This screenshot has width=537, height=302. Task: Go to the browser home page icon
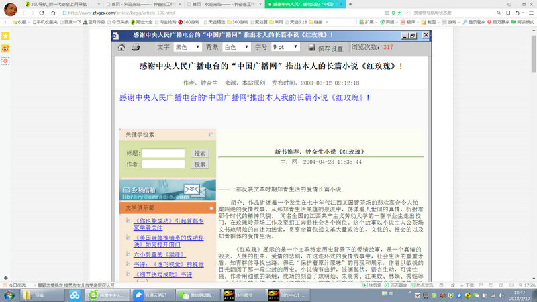coord(53,13)
